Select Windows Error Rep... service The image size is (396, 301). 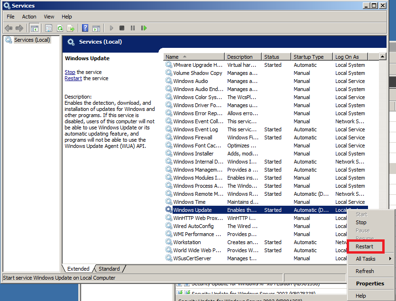265,113
